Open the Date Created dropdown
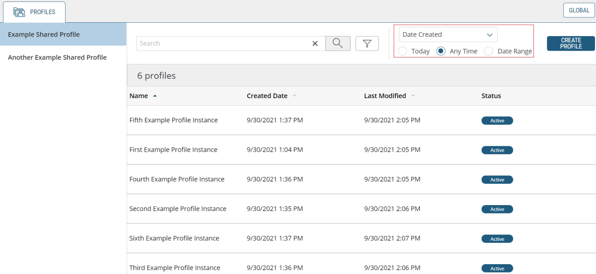Viewport: 596px width, 274px height. [447, 35]
